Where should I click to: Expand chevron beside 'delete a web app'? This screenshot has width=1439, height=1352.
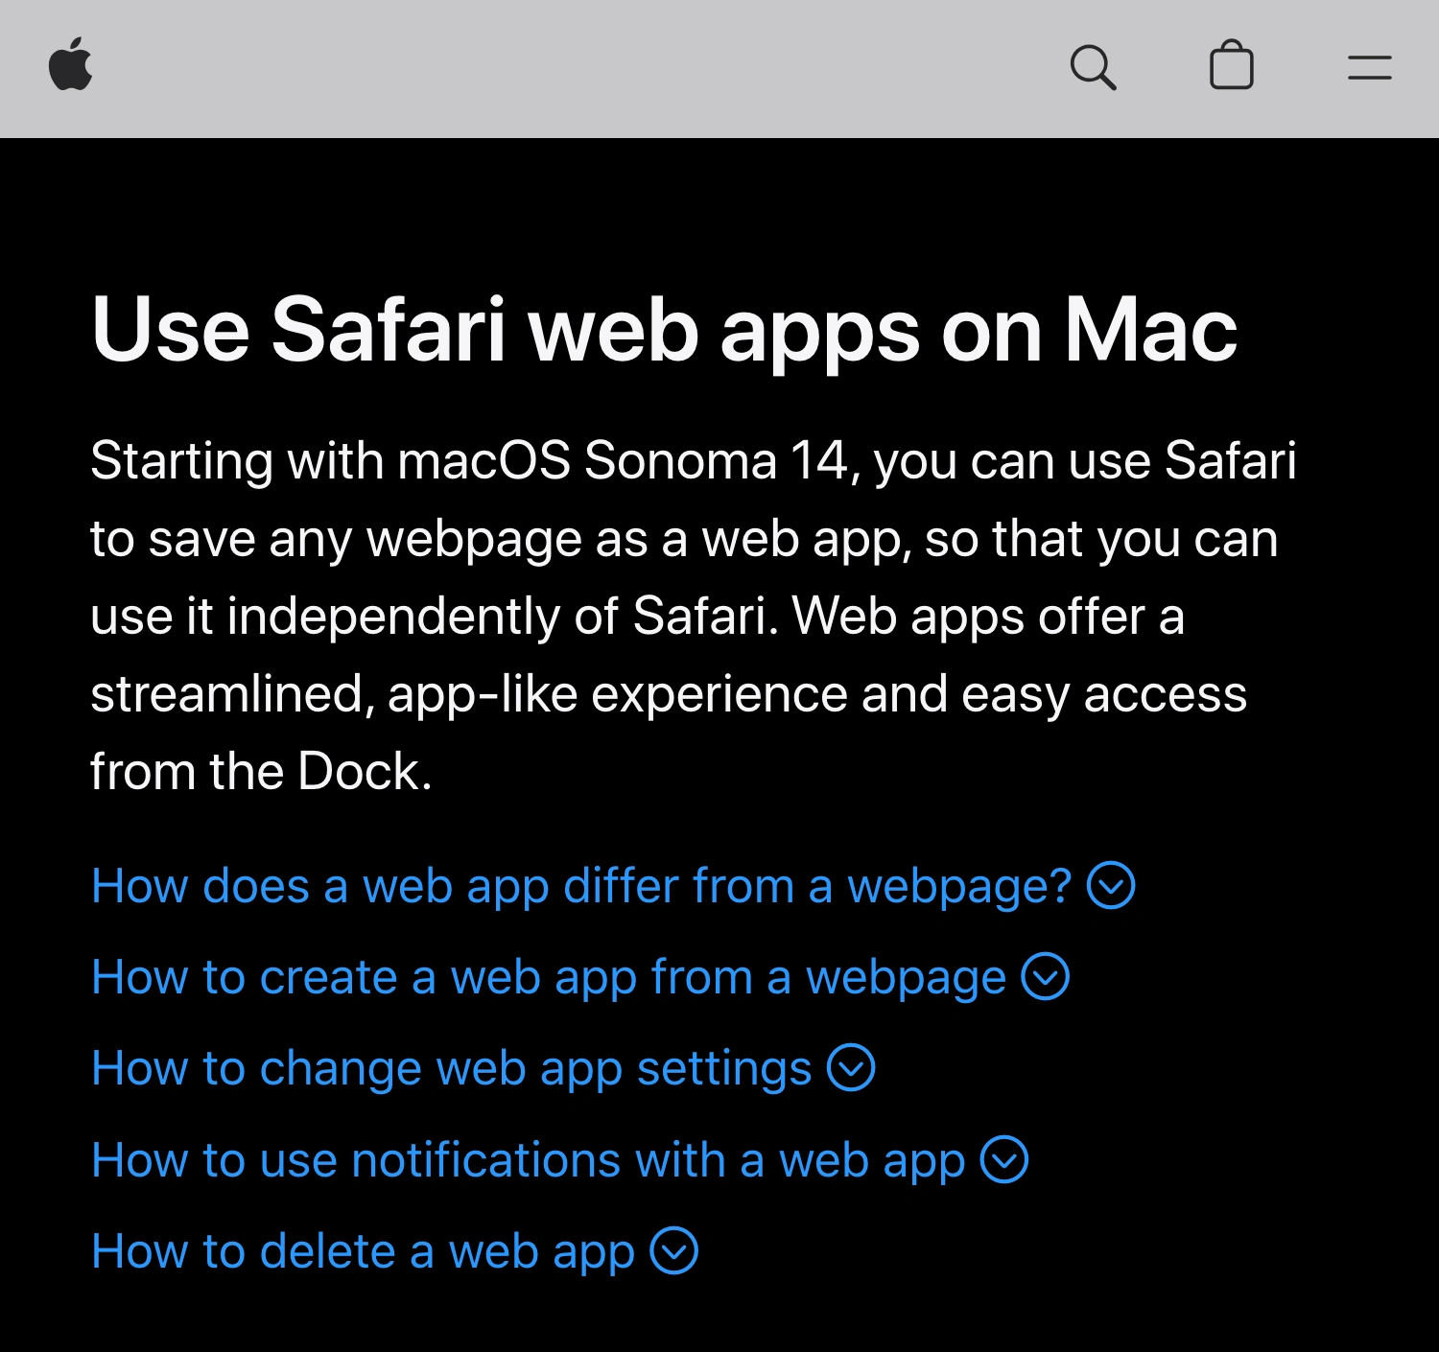point(674,1251)
